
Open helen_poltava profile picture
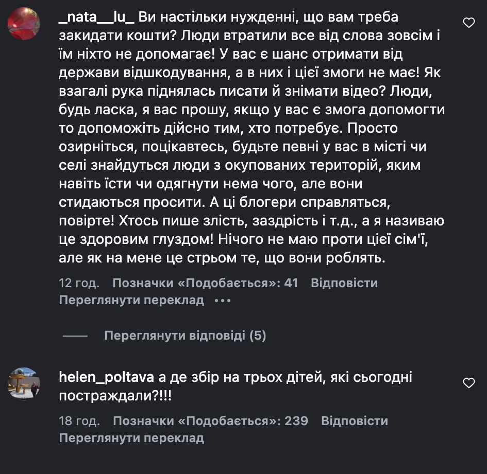tap(24, 383)
